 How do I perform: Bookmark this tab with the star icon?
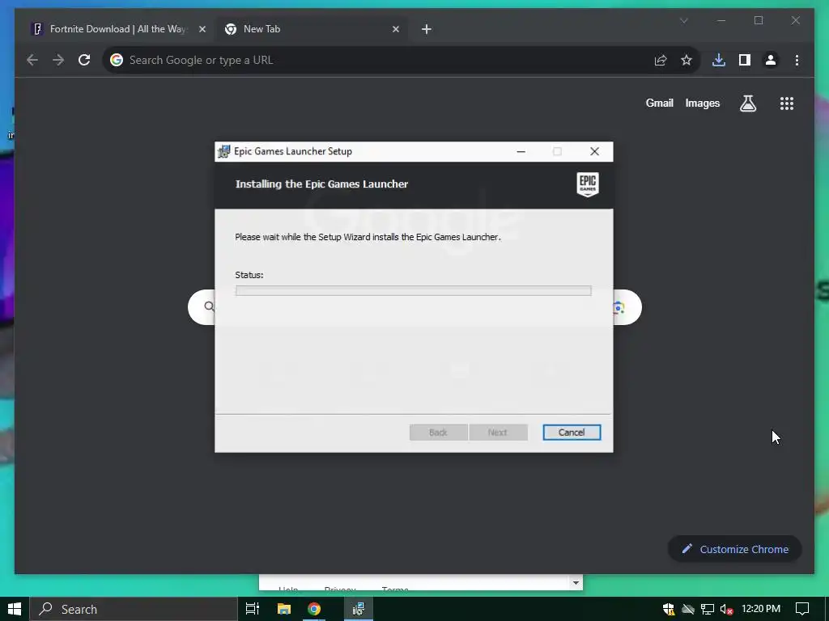(x=687, y=60)
